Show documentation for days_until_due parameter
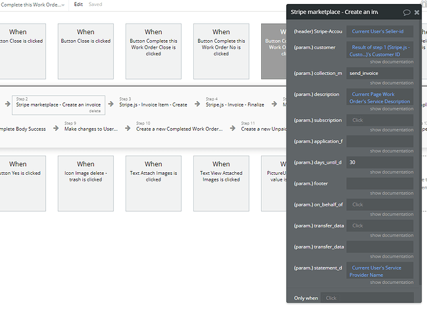Viewport: 427px width, 328px height. 391,172
